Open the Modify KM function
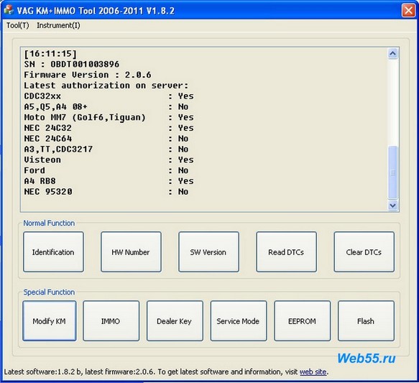The image size is (419, 383). pyautogui.click(x=50, y=320)
